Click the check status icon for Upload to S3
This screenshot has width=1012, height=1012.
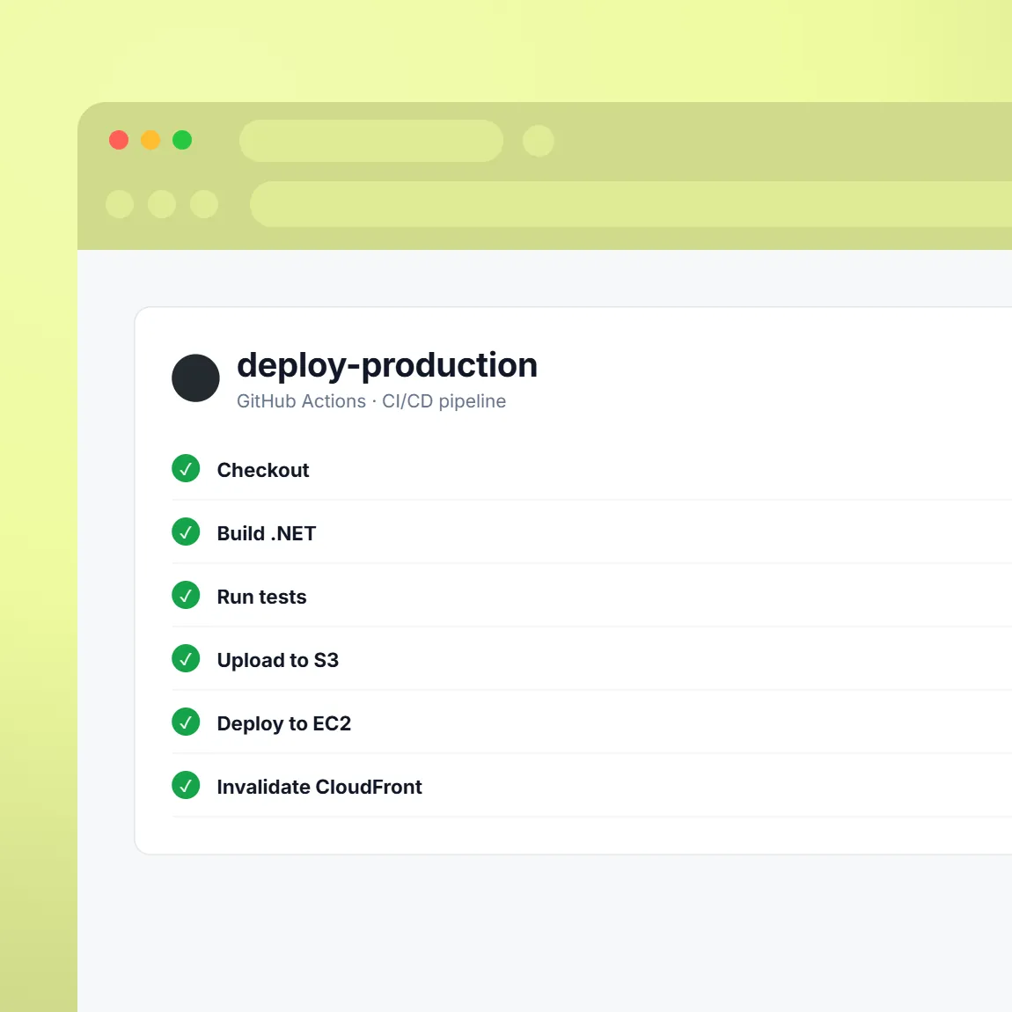click(186, 658)
